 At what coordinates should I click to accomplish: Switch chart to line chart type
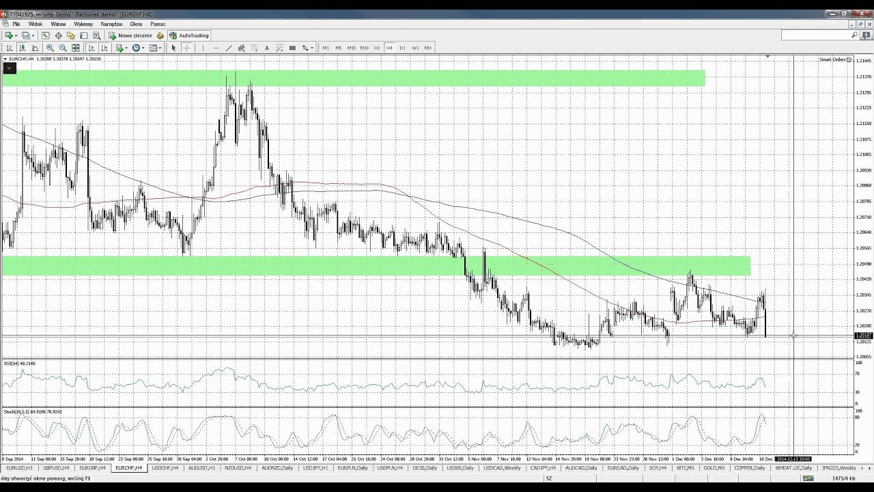(x=35, y=48)
